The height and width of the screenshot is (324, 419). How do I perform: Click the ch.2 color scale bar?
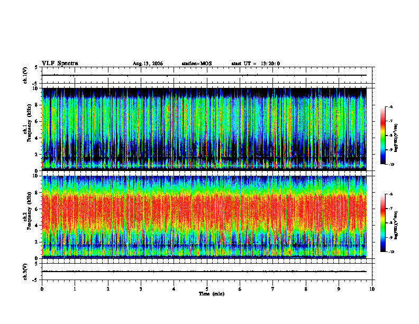pos(382,223)
